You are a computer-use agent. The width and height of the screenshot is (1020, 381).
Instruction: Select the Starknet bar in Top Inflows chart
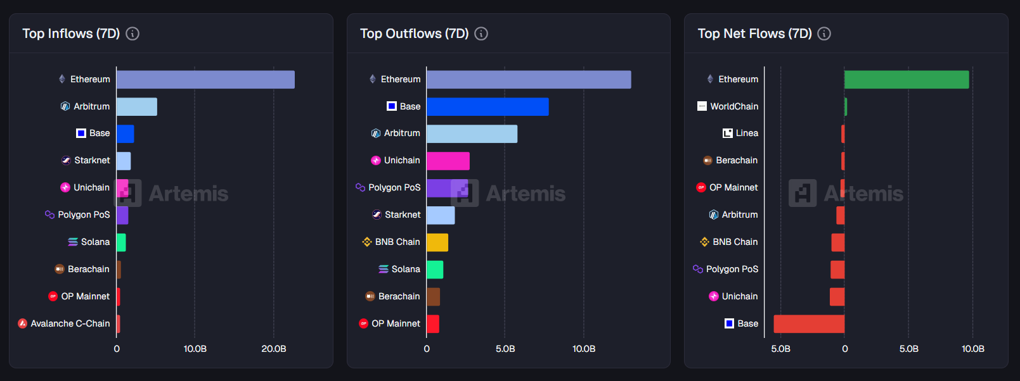coord(124,161)
